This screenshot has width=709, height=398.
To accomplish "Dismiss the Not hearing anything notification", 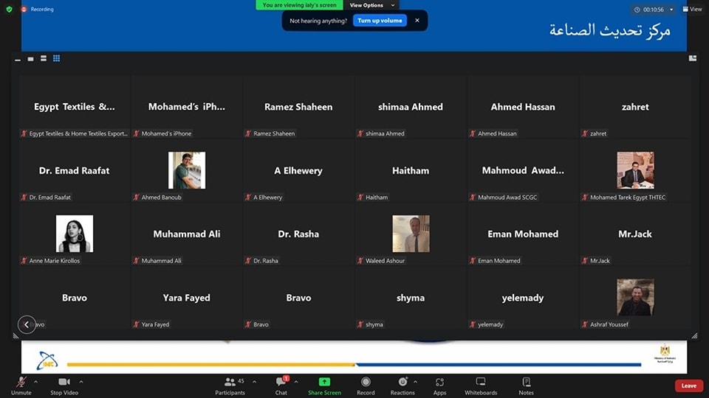I will (x=417, y=21).
